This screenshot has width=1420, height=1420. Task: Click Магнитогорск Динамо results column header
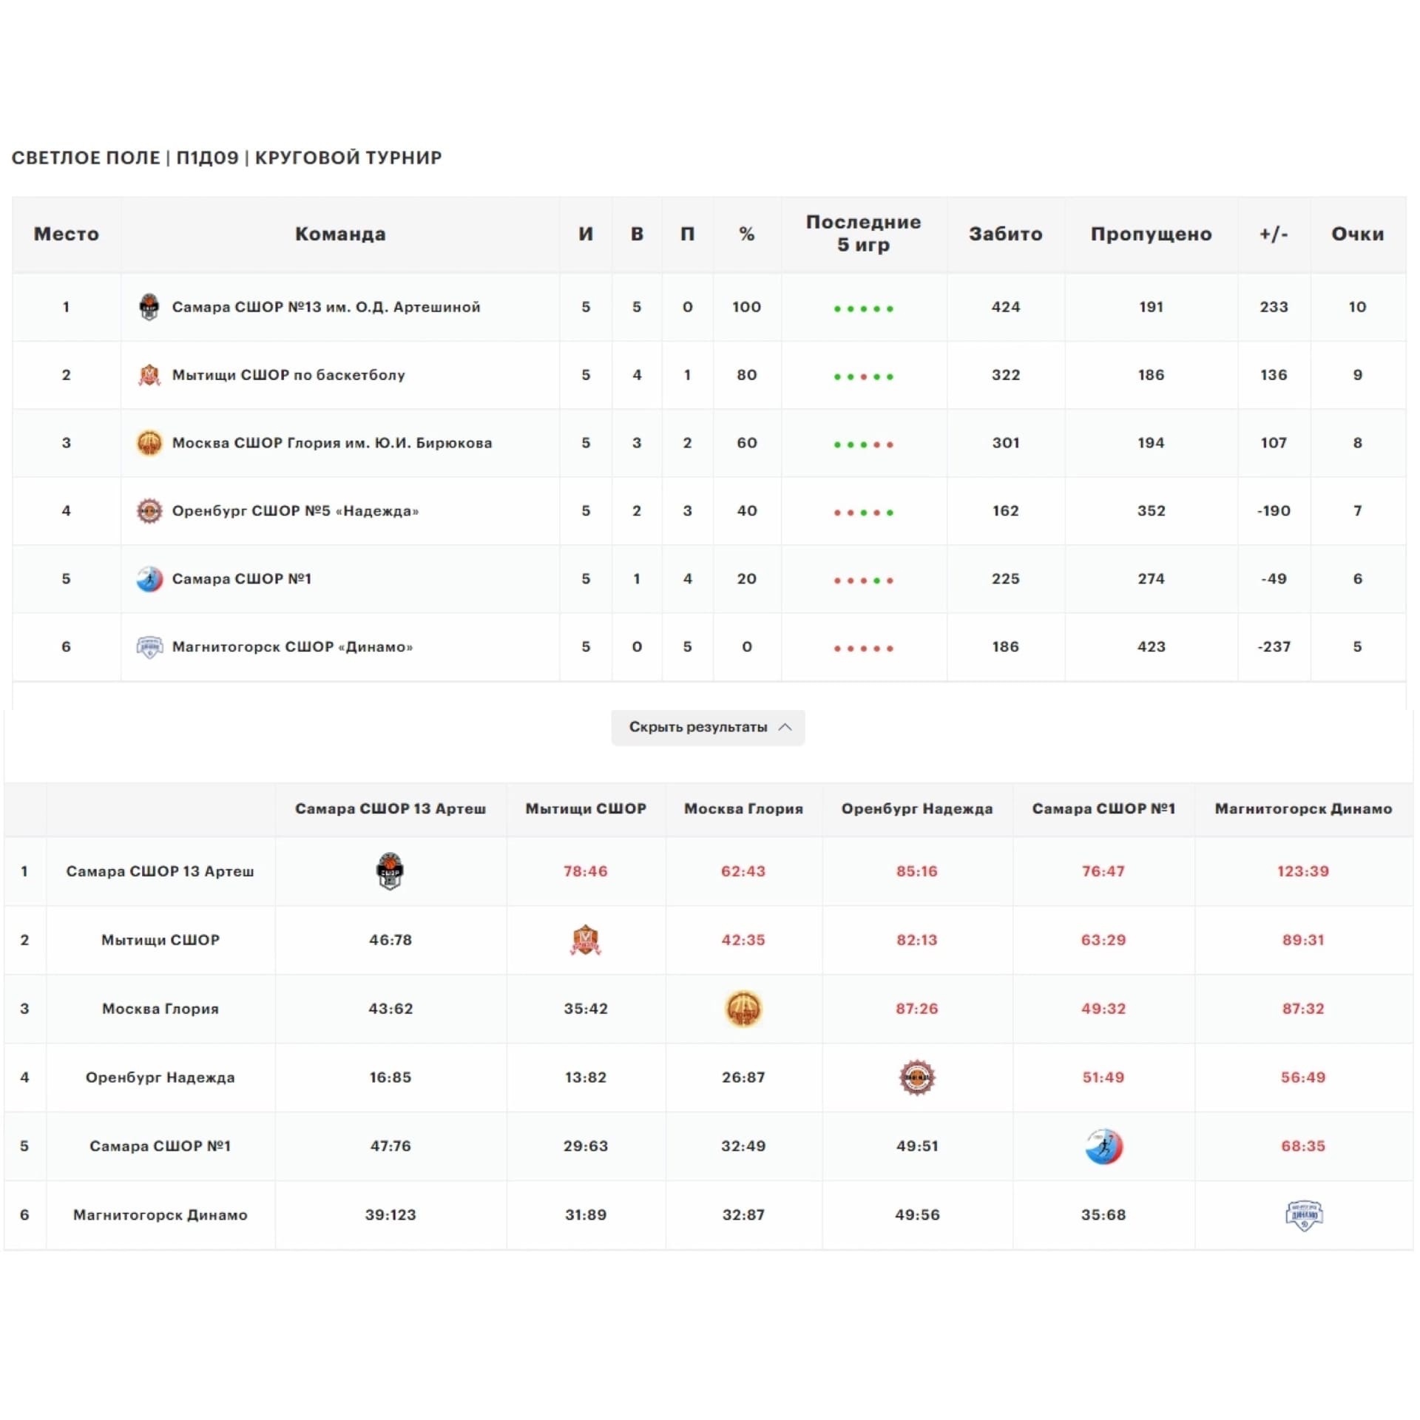[x=1303, y=809]
